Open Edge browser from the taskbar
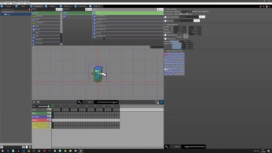Image resolution: width=272 pixels, height=153 pixels. click(x=8, y=151)
